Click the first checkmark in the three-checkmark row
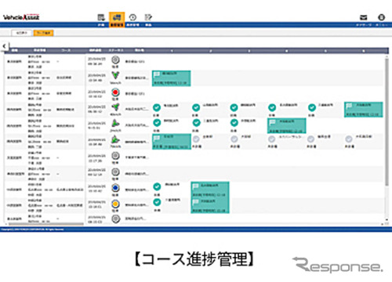Viewport: 392px width, 282px height. [157, 123]
